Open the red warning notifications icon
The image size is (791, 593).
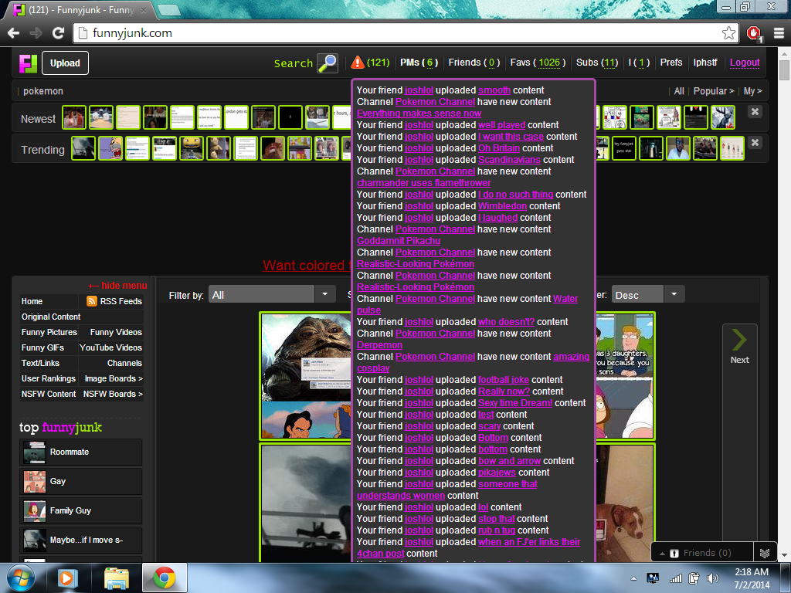(x=358, y=63)
